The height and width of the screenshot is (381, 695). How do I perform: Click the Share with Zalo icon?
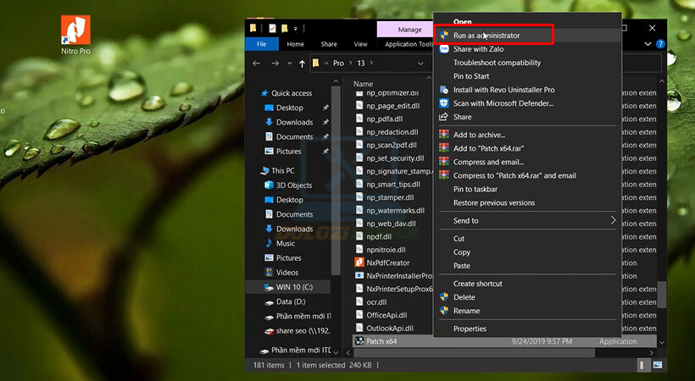443,49
